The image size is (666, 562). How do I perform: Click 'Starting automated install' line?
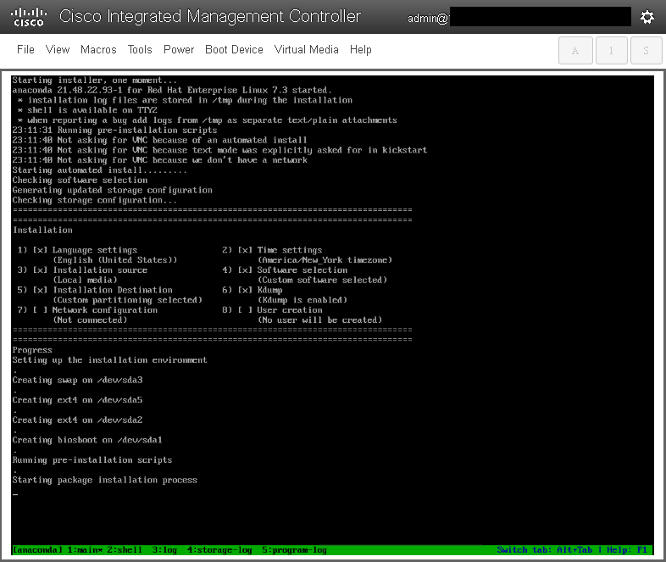pos(99,170)
